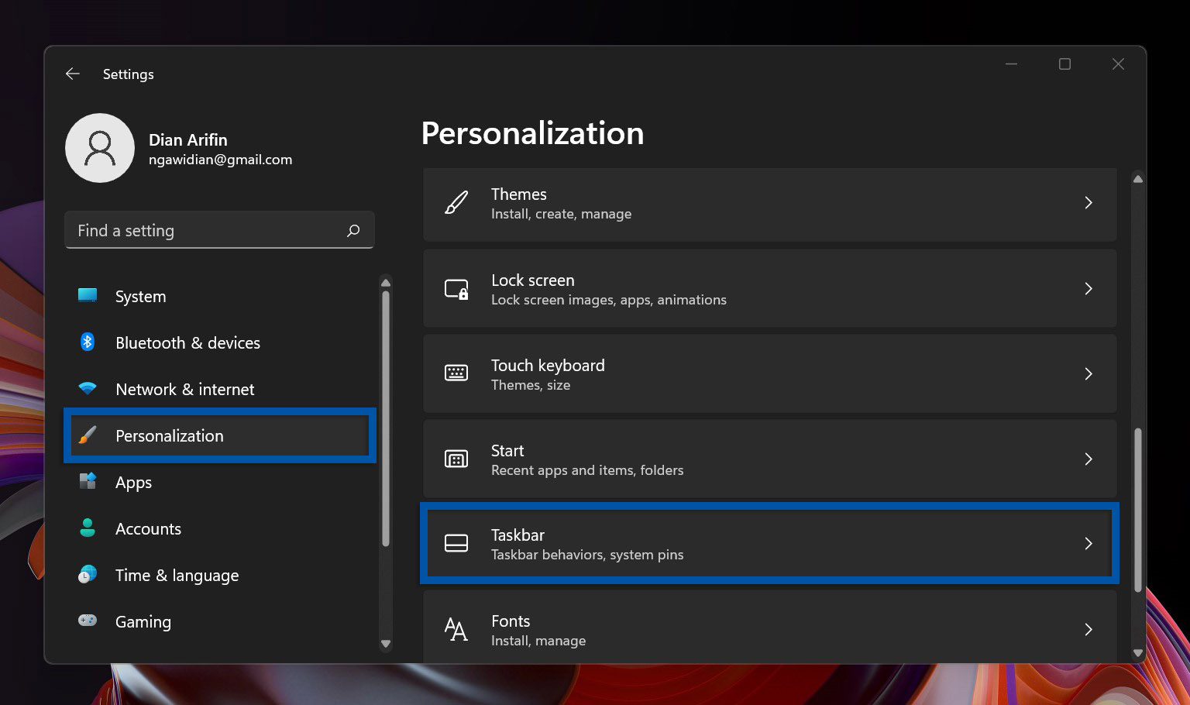
Task: Click the Themes paintbrush icon
Action: click(457, 203)
